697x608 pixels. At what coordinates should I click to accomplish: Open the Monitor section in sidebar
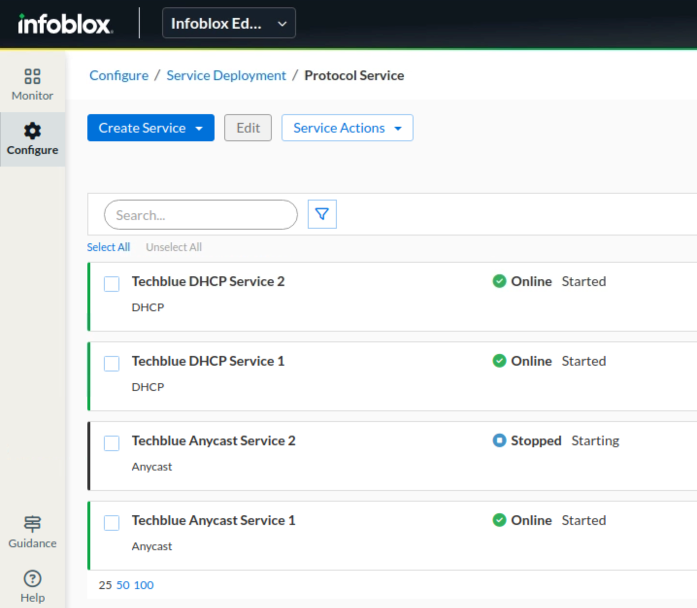coord(33,84)
